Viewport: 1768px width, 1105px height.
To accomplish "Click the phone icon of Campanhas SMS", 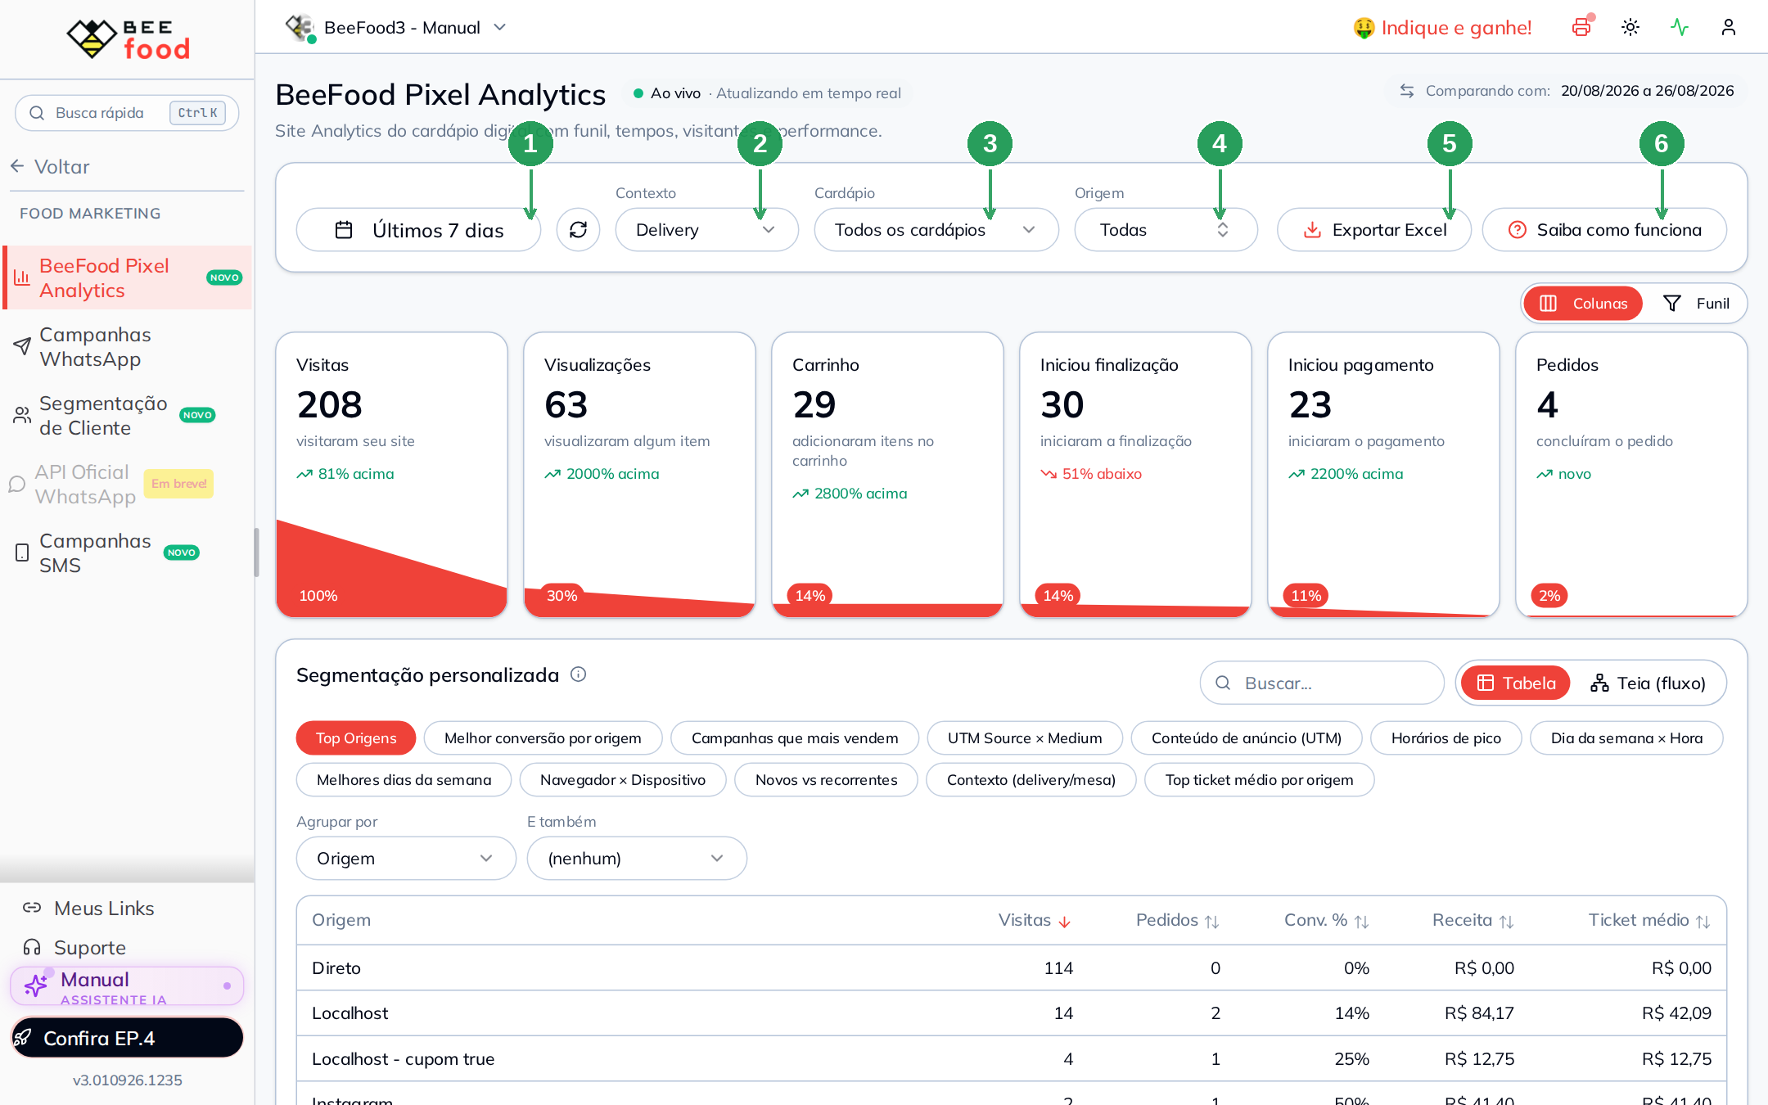I will coord(22,552).
